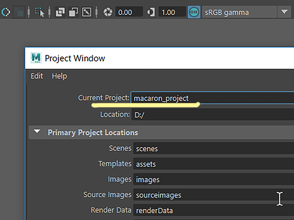The height and width of the screenshot is (220, 294).
Task: Click the sRGB gamma view transform field
Action: [x=239, y=12]
